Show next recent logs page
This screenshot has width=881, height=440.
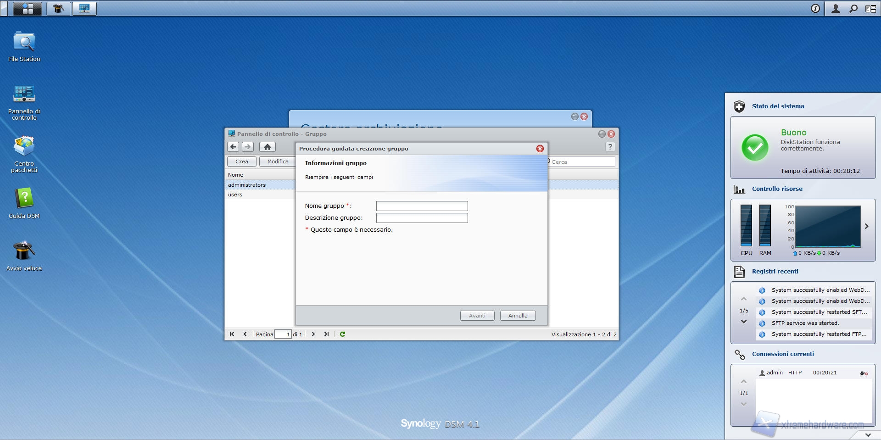coord(744,322)
